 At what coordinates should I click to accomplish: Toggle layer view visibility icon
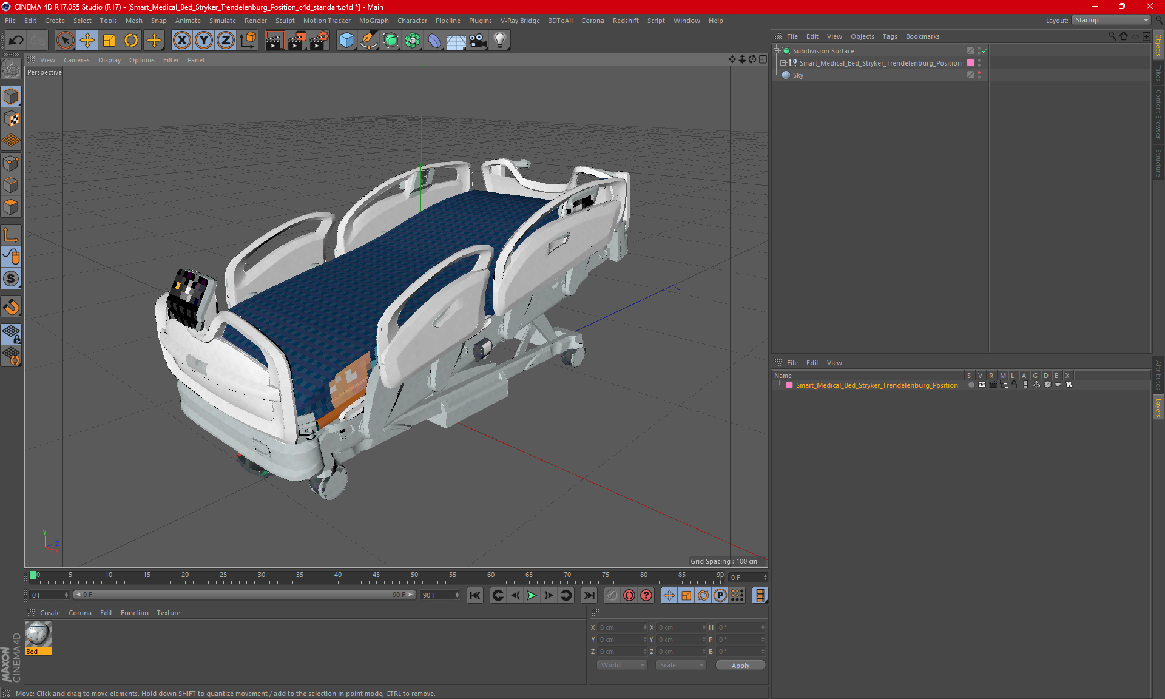pyautogui.click(x=982, y=385)
